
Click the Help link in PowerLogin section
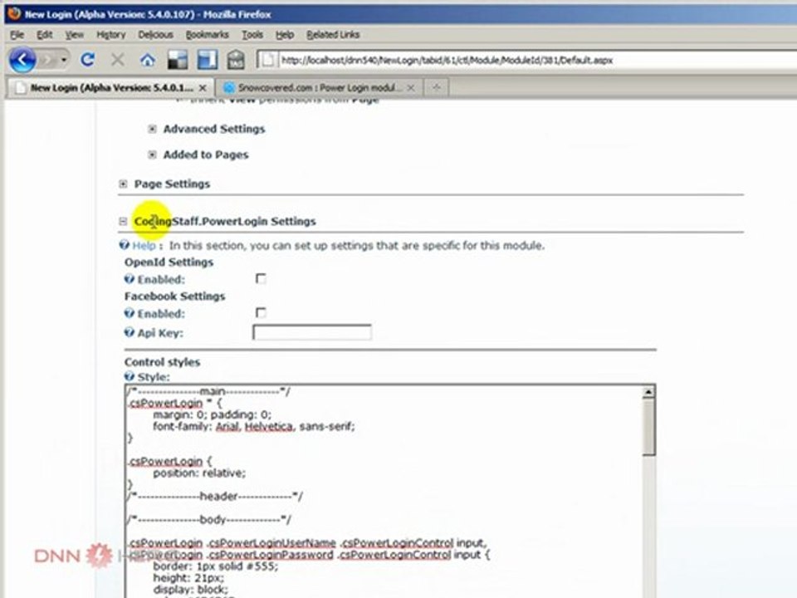(x=144, y=246)
